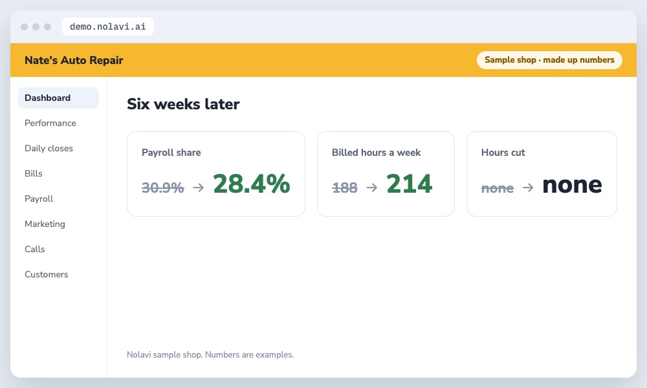Click the Six weeks later heading
This screenshot has height=388, width=647.
[183, 104]
